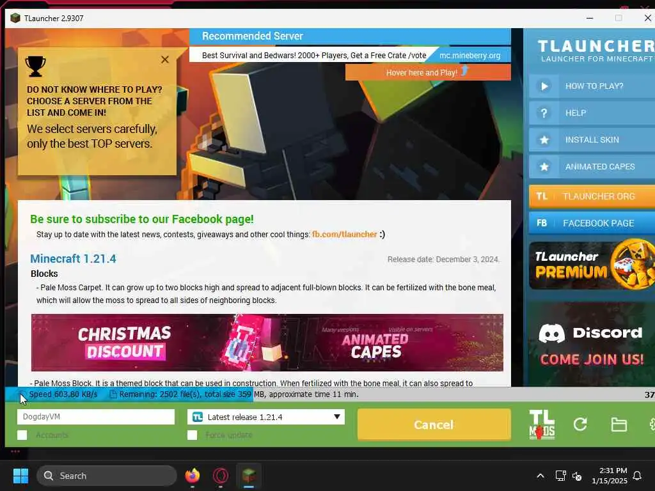
Task: Click the Install Skin star icon
Action: click(544, 140)
